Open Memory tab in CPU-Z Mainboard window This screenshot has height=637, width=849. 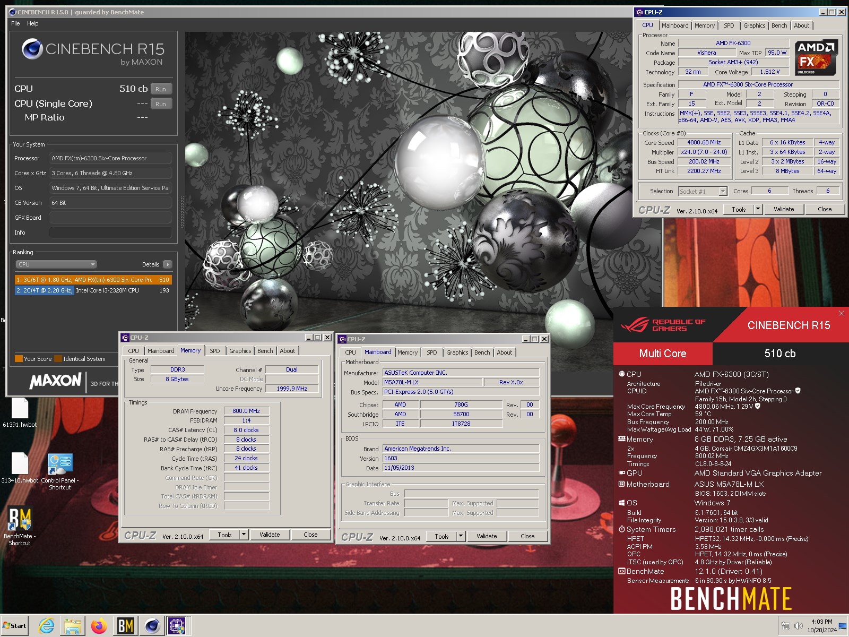(408, 352)
